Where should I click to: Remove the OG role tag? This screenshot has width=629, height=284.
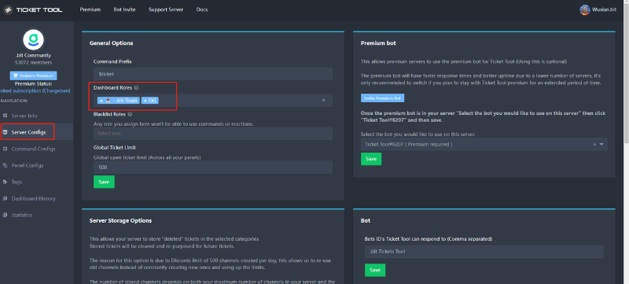point(145,101)
